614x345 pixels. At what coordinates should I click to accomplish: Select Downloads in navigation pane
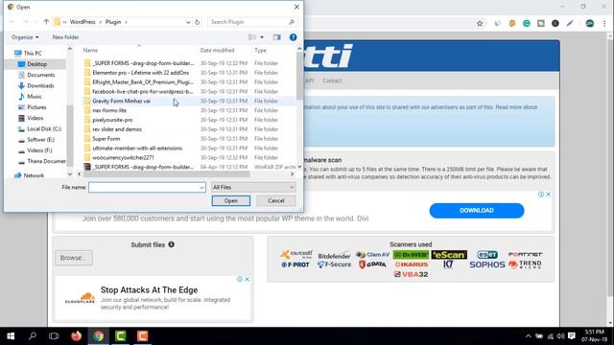(40, 85)
